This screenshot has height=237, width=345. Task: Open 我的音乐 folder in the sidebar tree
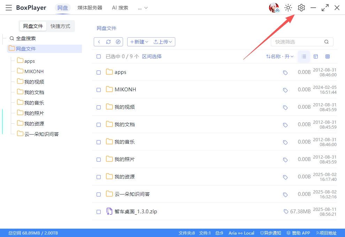[x=31, y=102]
